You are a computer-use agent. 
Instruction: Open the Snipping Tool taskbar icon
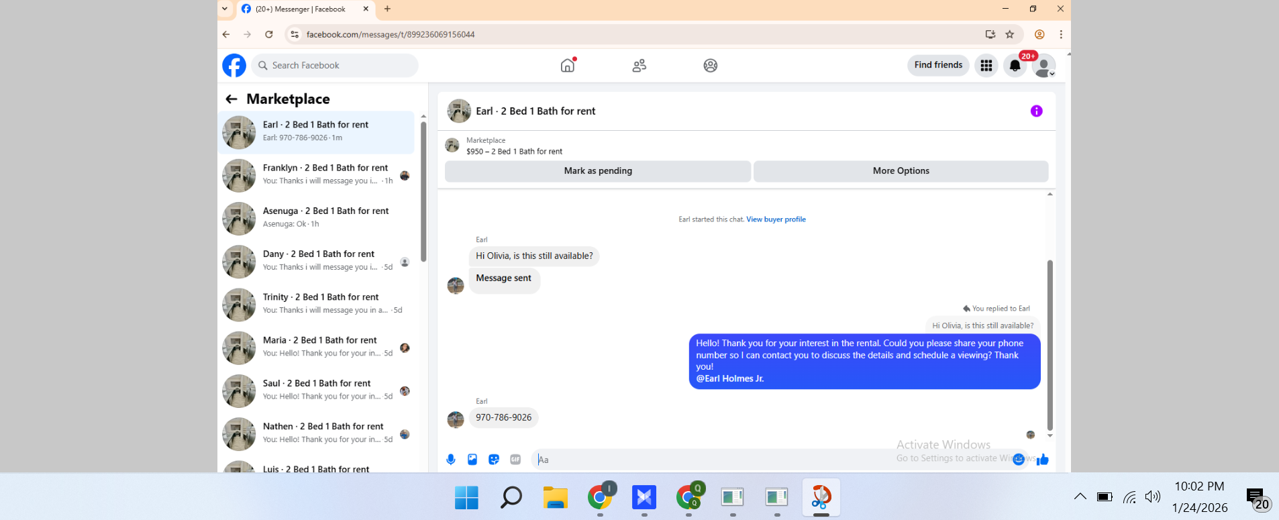coord(821,497)
